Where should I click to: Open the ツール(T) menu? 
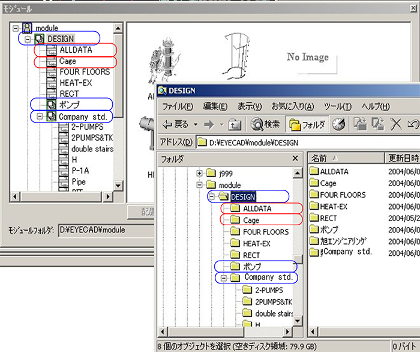[x=337, y=107]
